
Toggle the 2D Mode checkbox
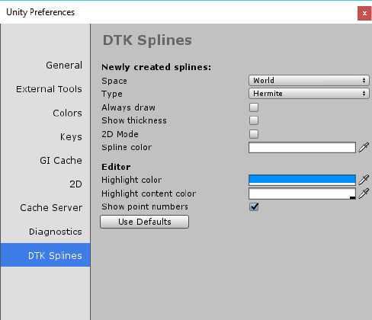[x=254, y=134]
